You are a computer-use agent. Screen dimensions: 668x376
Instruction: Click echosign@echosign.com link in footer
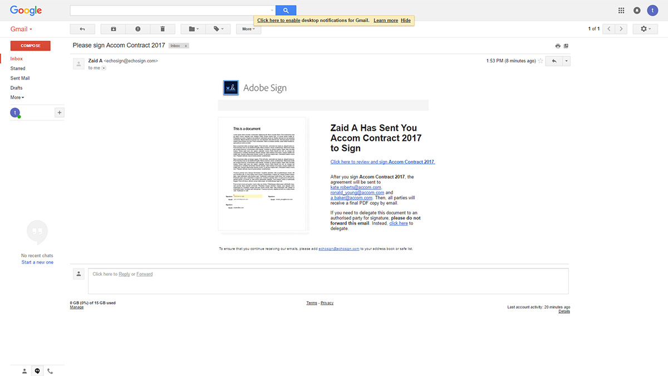[x=339, y=249]
